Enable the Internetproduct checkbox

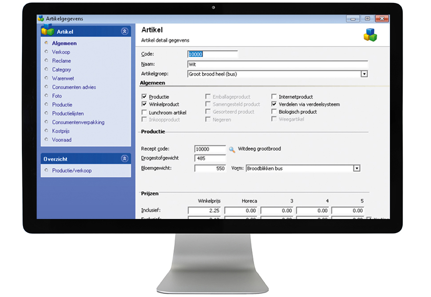(x=274, y=97)
